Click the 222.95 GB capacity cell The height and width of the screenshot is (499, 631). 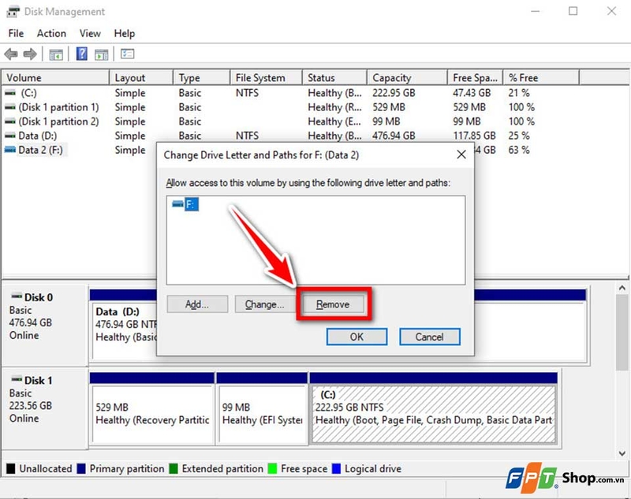point(394,93)
